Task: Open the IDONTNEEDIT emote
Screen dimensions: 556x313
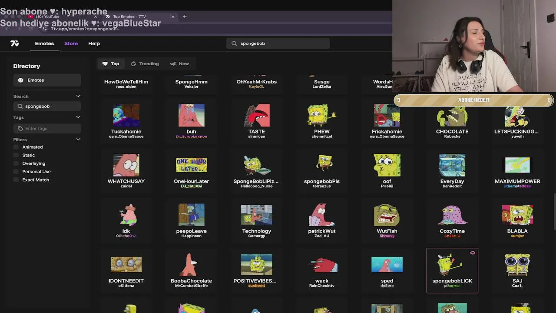Action: pos(126,270)
